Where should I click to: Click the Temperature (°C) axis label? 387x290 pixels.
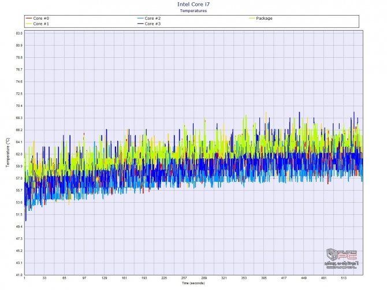8,153
